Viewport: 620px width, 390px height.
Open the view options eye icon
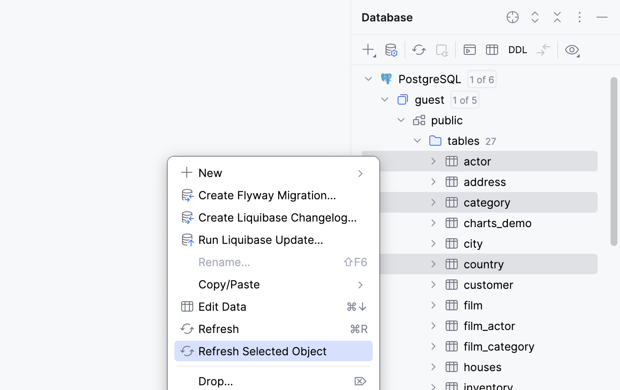[x=572, y=50]
